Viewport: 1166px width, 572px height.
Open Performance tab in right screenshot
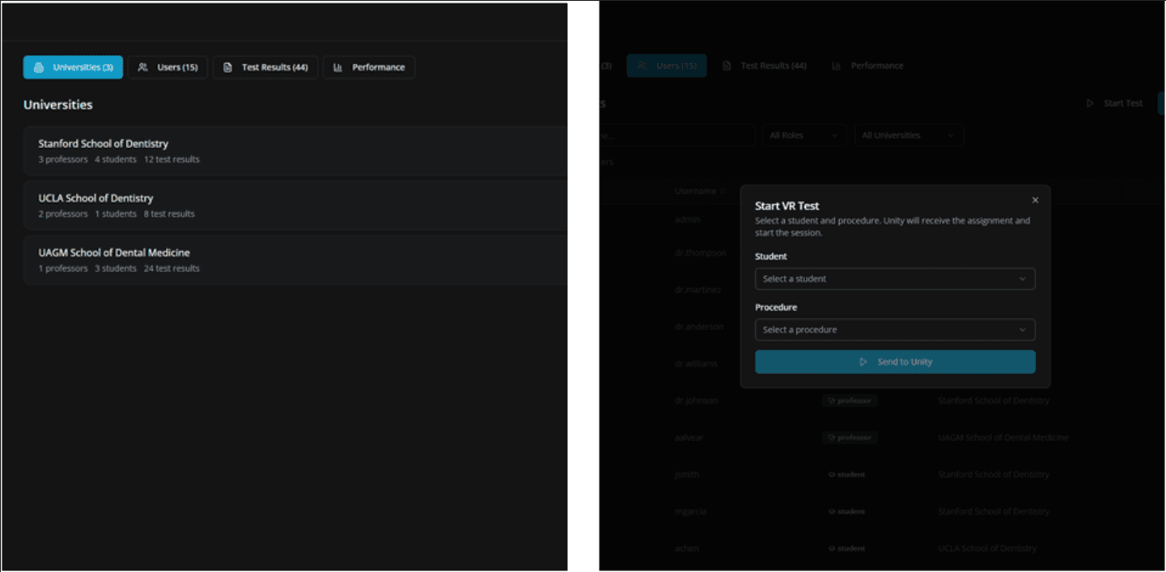point(868,66)
